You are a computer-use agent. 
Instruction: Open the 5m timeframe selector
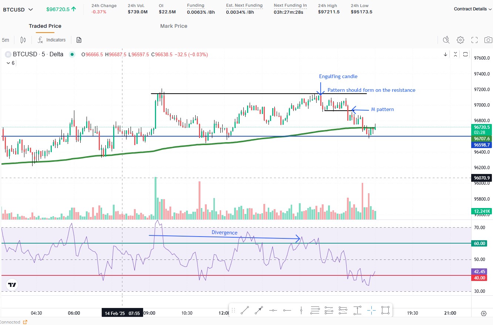click(x=6, y=40)
